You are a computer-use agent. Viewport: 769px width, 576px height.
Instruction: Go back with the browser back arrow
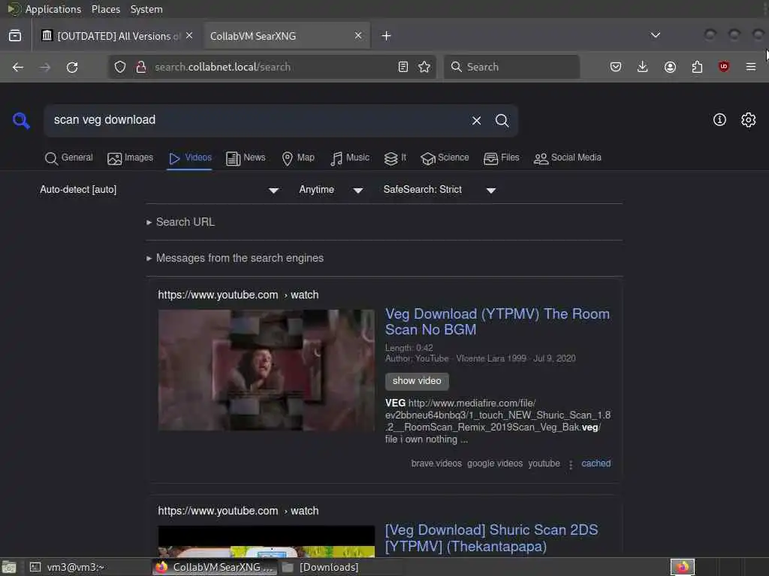(x=18, y=67)
